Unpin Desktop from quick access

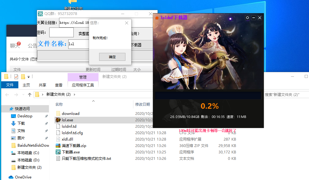pos(46,116)
